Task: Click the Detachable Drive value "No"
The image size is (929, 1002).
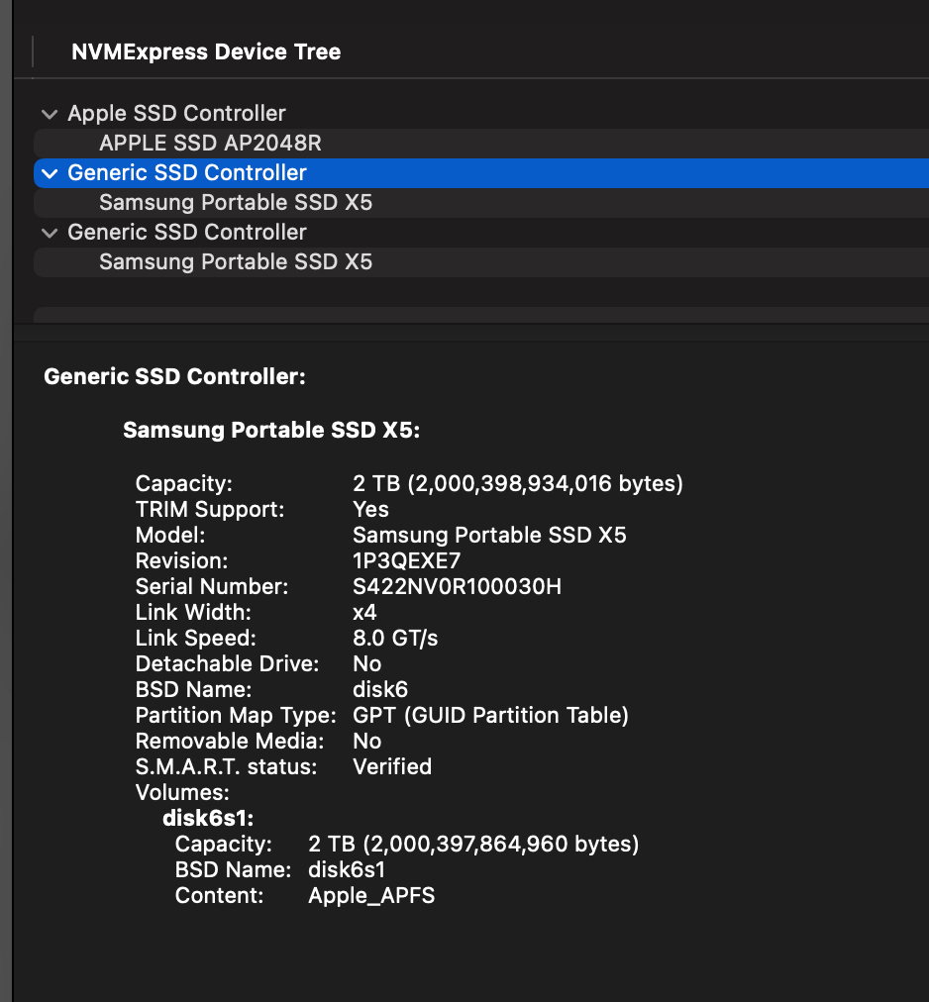Action: (367, 664)
